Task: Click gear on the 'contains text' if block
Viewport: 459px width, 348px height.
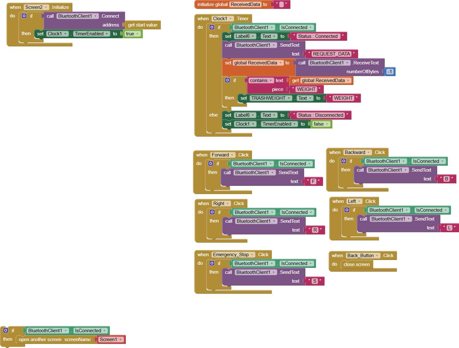Action: point(228,80)
